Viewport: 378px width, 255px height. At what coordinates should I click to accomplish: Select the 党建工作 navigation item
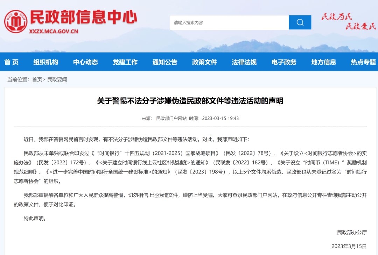(125, 62)
